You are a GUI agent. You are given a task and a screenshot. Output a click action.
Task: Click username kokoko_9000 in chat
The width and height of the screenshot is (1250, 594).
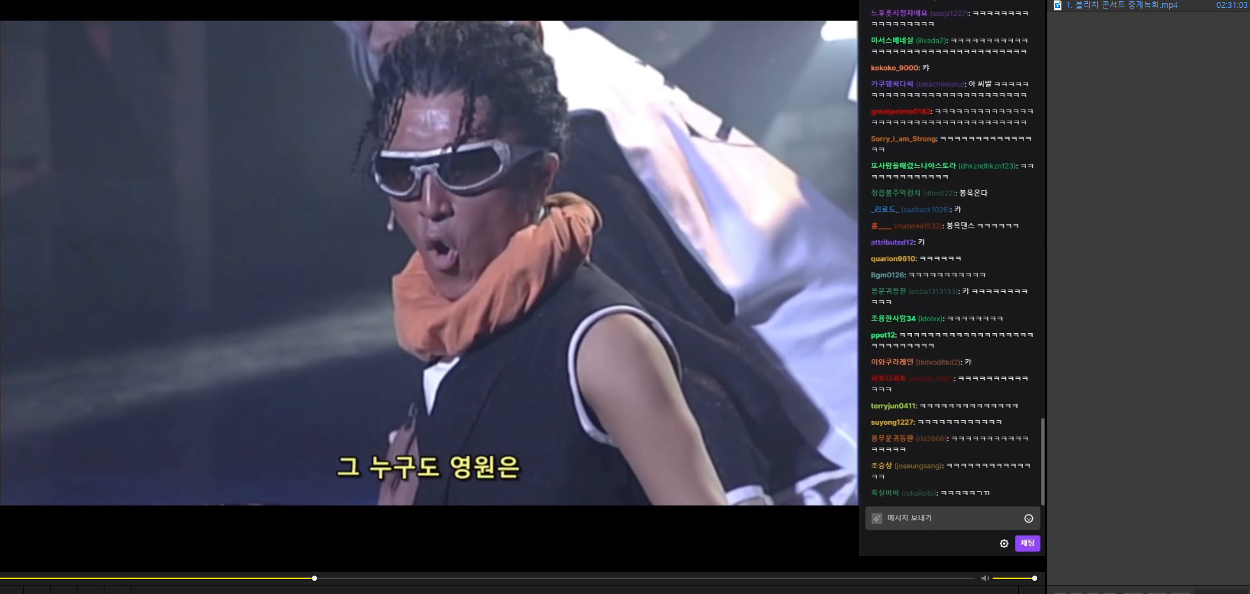[x=895, y=68]
